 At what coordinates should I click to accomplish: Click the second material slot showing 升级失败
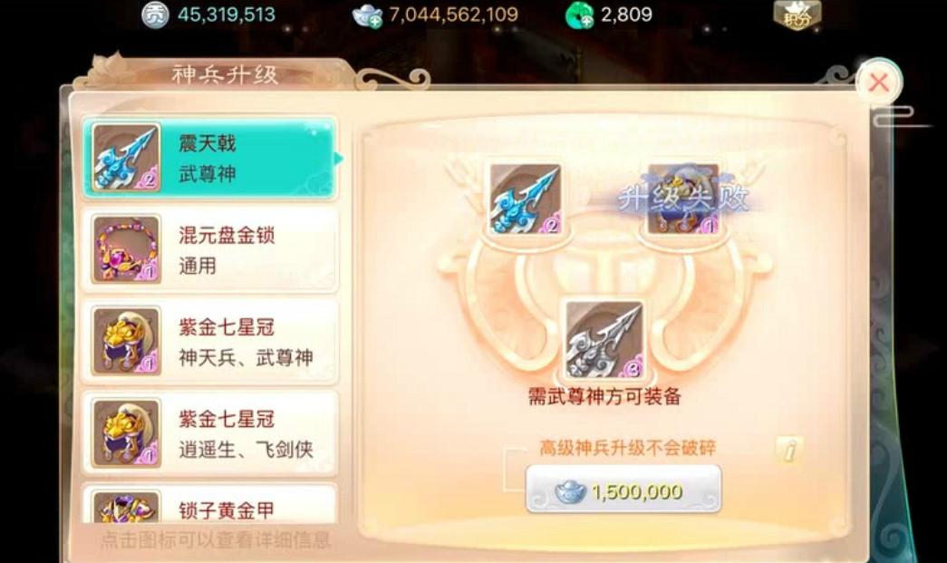[x=683, y=199]
